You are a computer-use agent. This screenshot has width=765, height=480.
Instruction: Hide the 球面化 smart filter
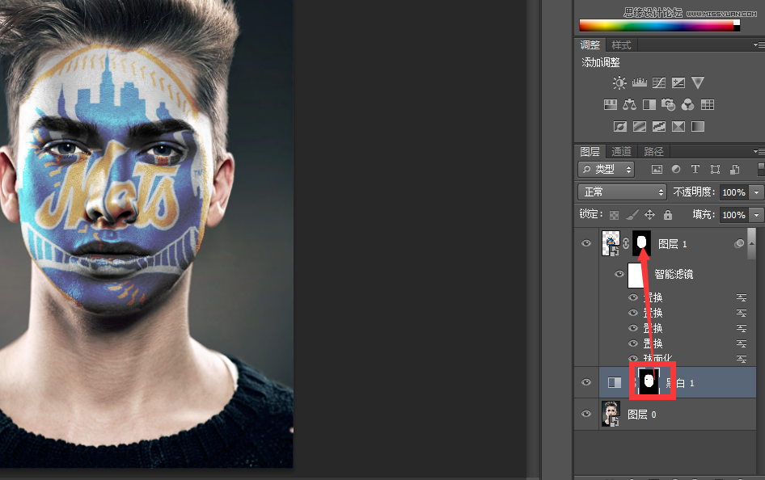[x=633, y=359]
